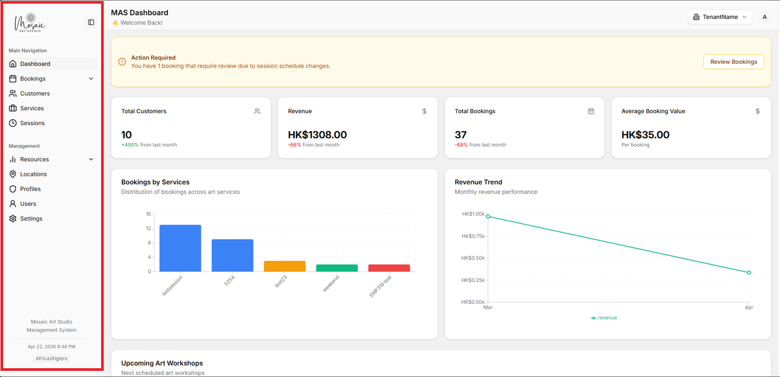Click the green bar for weekend service
781x377 pixels.
click(337, 267)
